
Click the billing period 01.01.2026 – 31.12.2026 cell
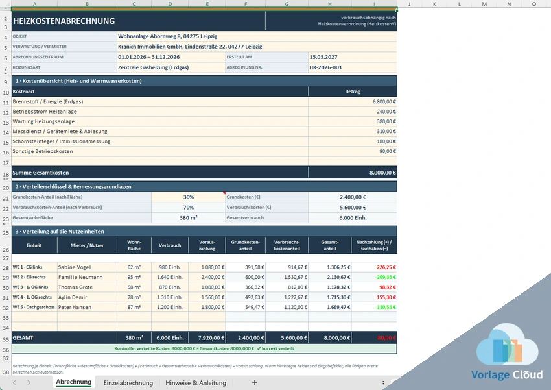tap(171, 57)
